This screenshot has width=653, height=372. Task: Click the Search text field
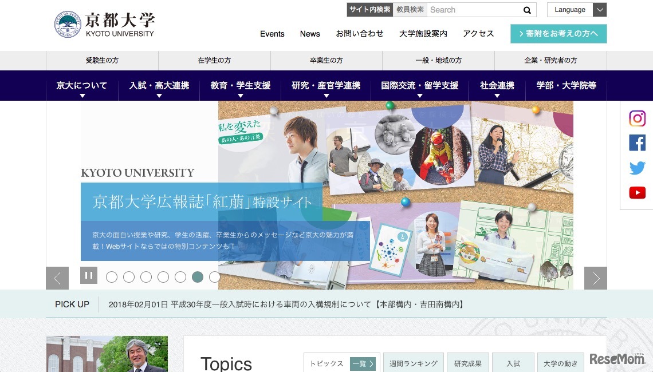(473, 10)
